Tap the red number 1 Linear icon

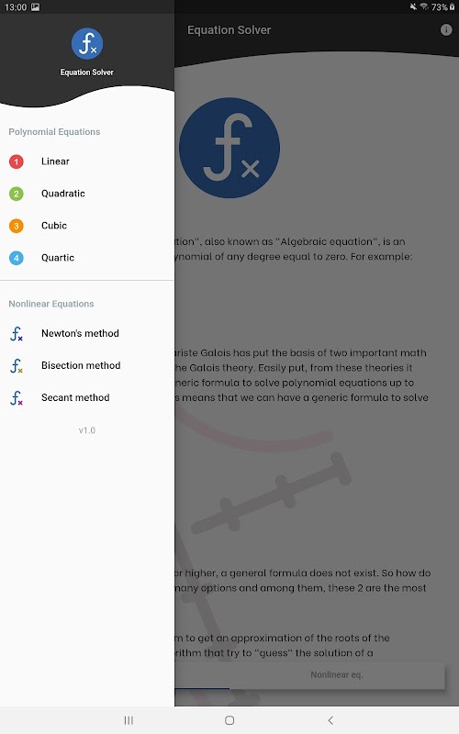[17, 161]
